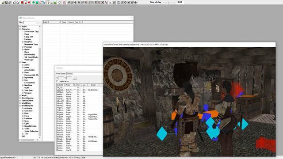The width and height of the screenshot is (283, 159).
Task: Sort by Users column in Object Window
Action: tap(70, 22)
